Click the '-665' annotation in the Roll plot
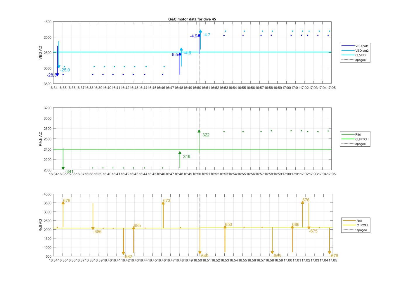The image size is (409, 288). tap(277, 256)
